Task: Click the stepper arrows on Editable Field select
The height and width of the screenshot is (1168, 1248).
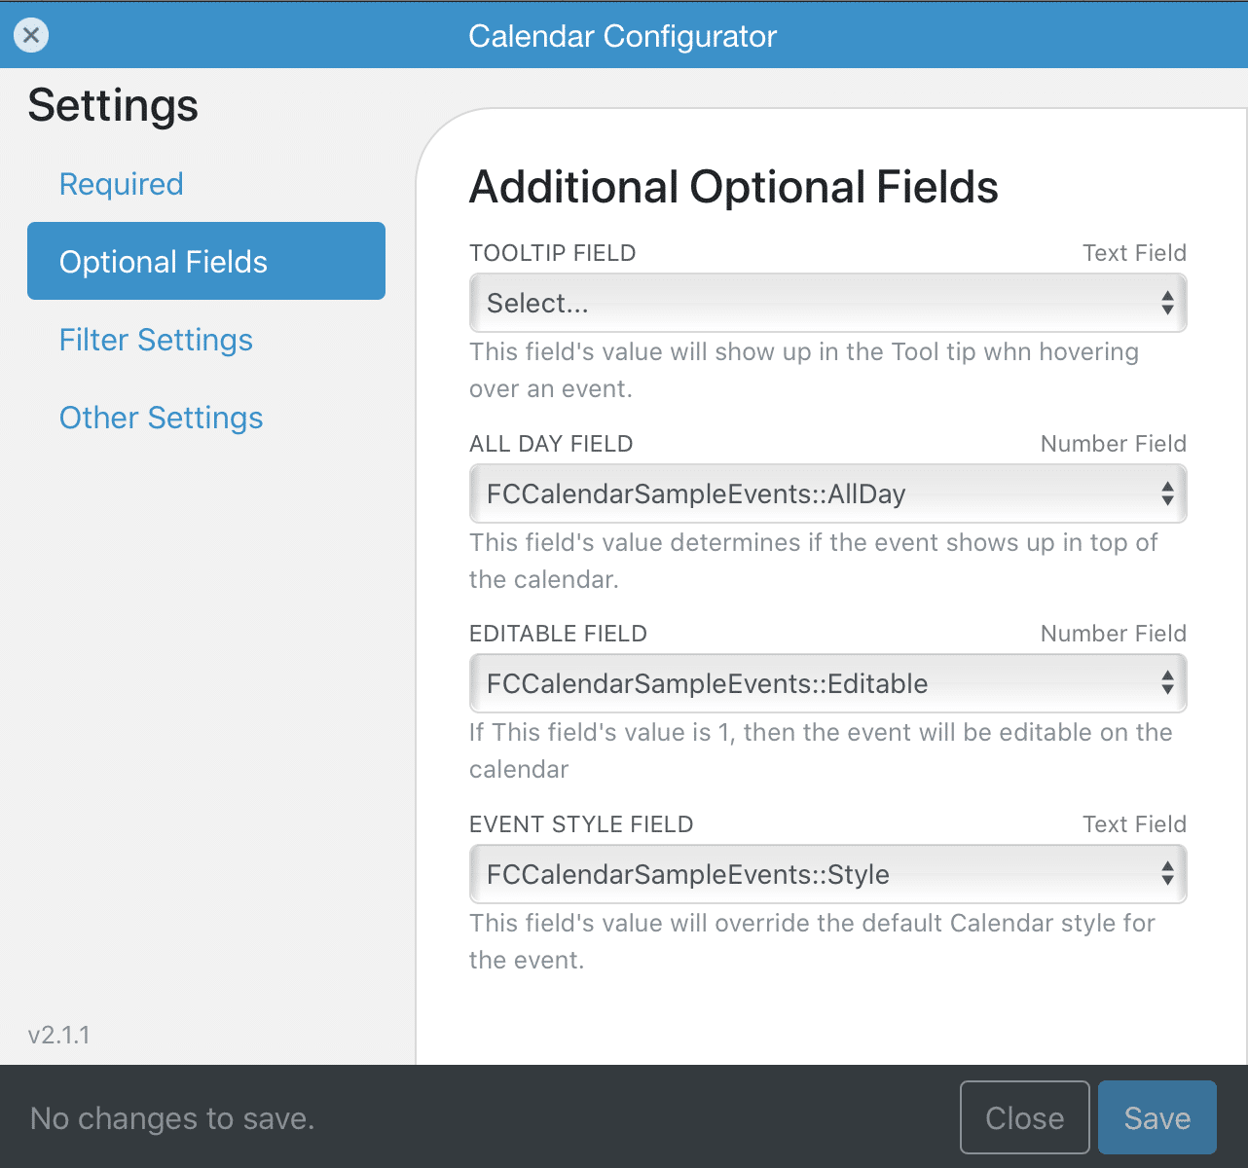Action: pos(1167,683)
